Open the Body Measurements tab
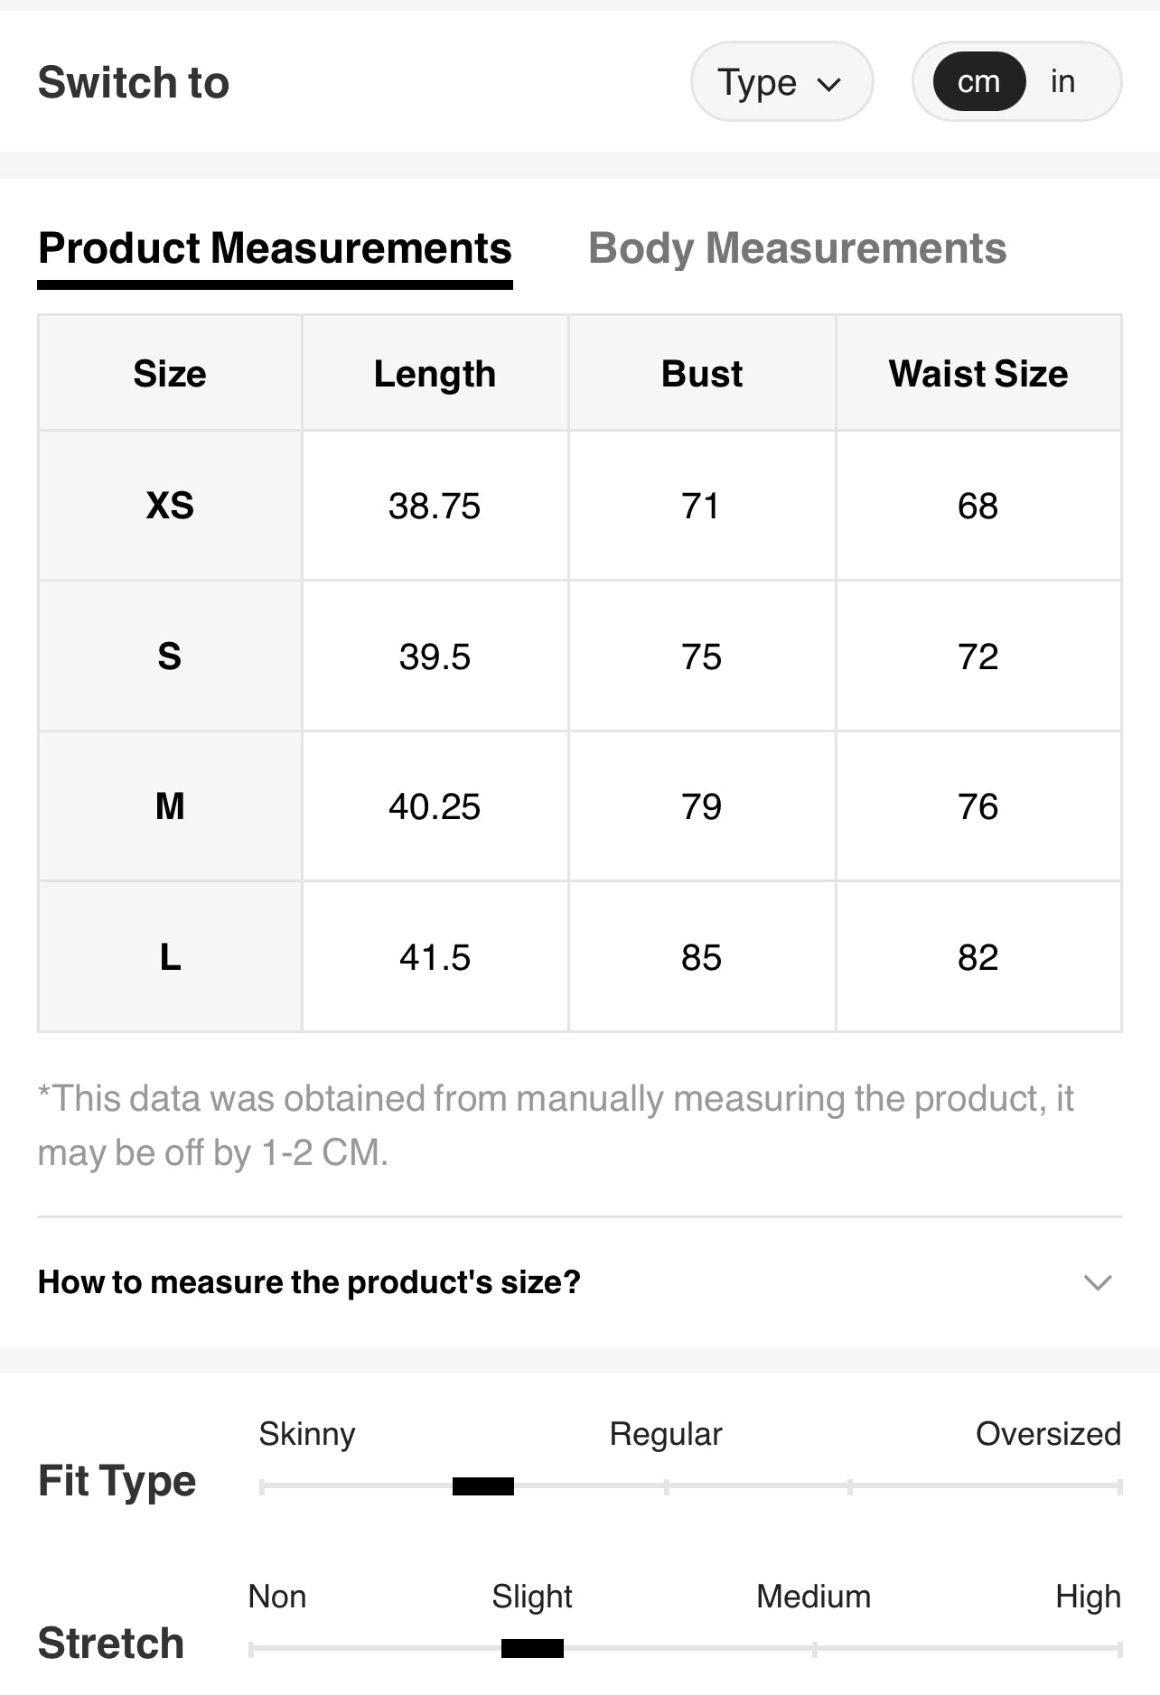The width and height of the screenshot is (1160, 1695). [797, 249]
